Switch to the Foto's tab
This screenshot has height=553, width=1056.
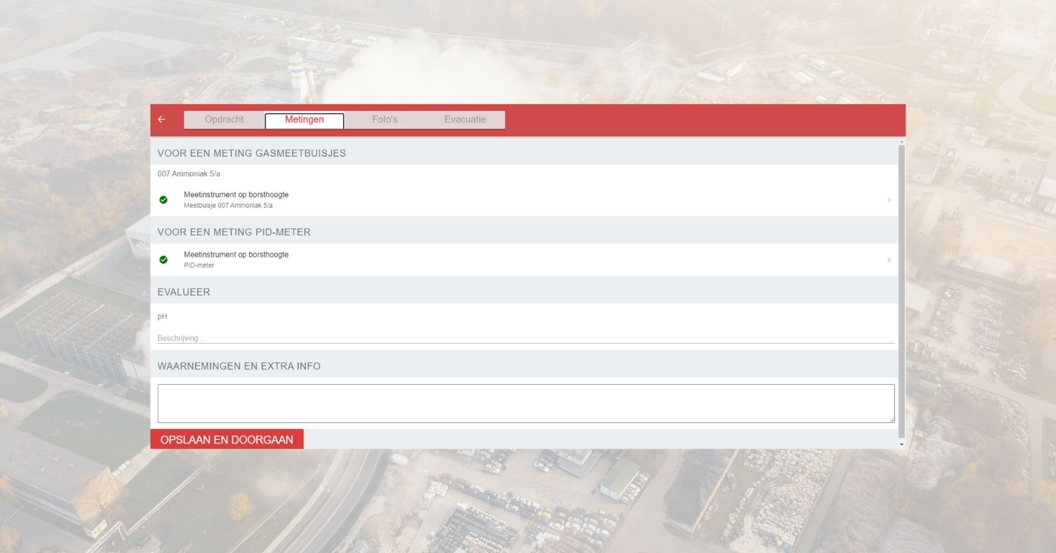coord(385,119)
